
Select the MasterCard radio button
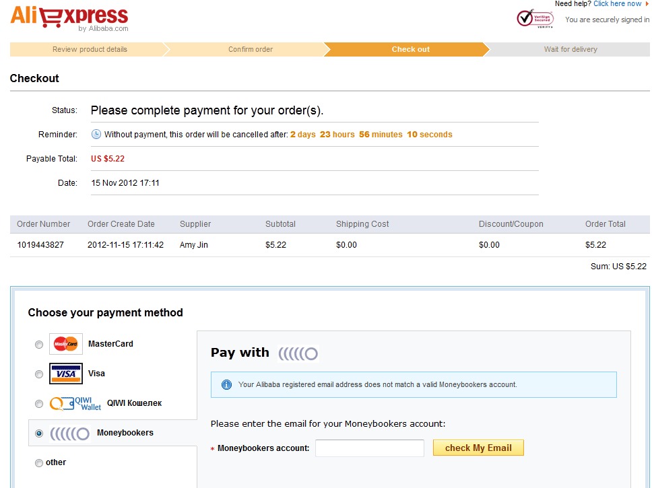point(39,345)
